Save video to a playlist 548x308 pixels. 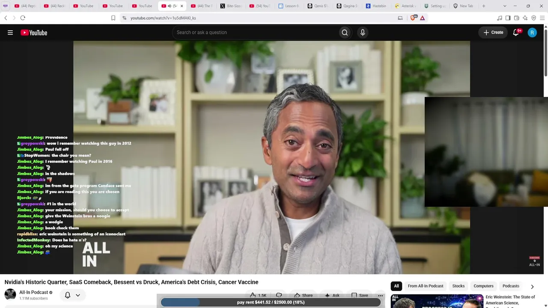(360, 296)
